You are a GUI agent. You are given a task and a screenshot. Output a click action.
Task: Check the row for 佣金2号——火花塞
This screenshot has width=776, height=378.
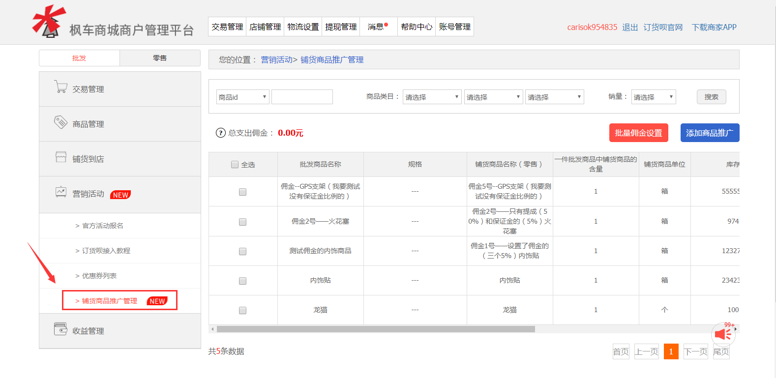[242, 222]
